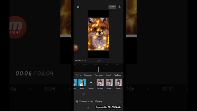Click the transition duration slider handle
Viewport: 197px width, 111px height.
[x=83, y=94]
